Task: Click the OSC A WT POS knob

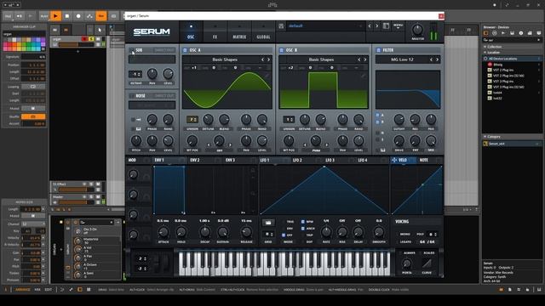Action: tap(192, 140)
